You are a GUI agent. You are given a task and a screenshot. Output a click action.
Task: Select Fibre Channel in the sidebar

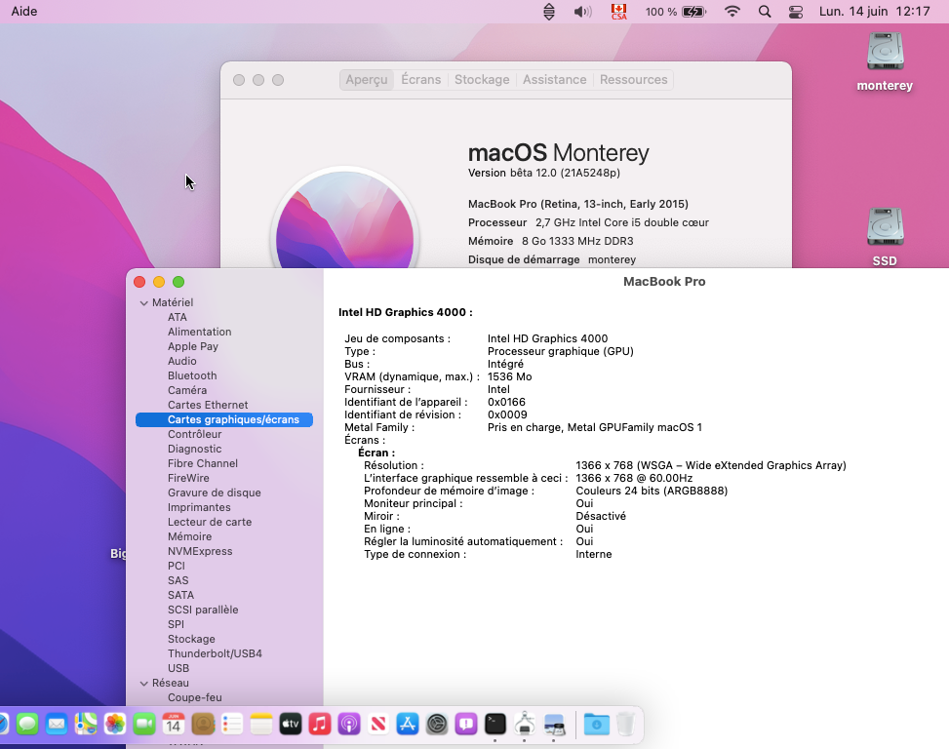203,463
